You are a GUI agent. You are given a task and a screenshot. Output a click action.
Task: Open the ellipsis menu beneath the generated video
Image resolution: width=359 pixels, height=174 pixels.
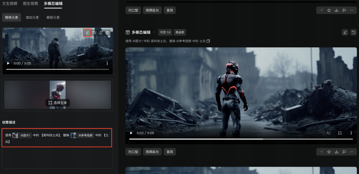[352, 152]
